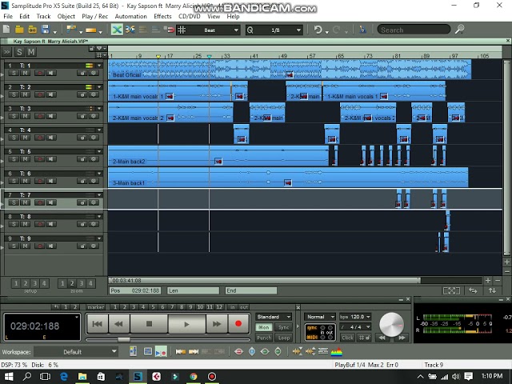The width and height of the screenshot is (512, 384).
Task: Click the zoom out minus icon on horizontal scrollbar
Action: click(498, 281)
